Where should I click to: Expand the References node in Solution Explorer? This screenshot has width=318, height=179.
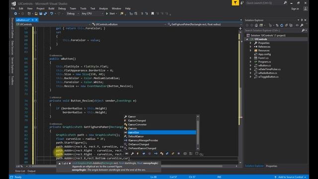250,47
